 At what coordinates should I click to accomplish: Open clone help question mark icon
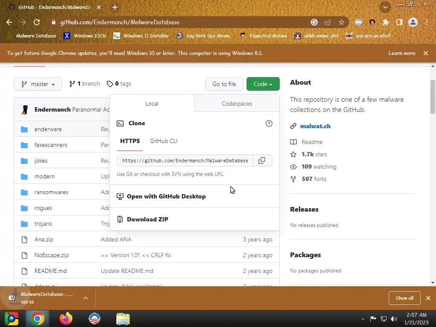[269, 123]
